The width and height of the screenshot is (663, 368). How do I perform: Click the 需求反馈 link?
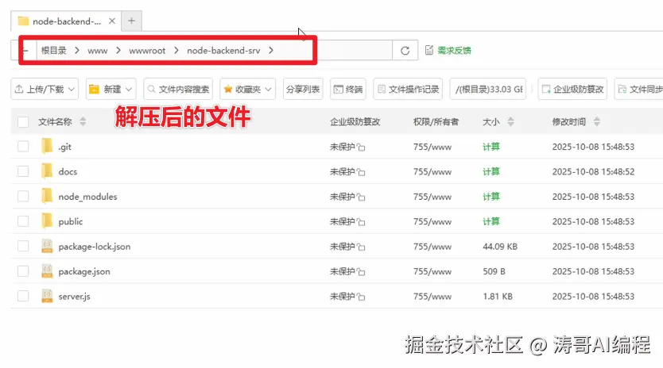(454, 51)
